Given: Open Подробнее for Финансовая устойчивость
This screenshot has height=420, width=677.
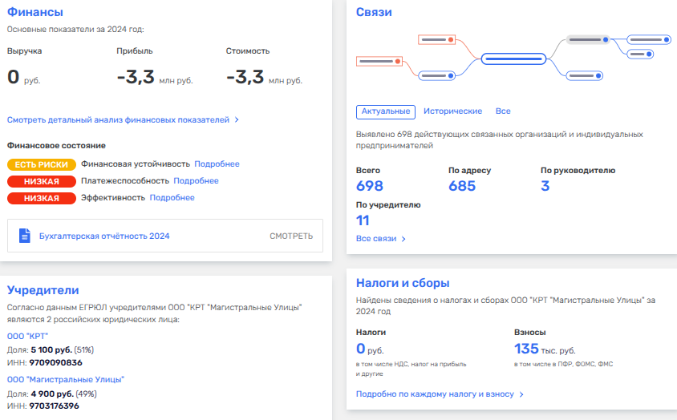Looking at the screenshot, I should pos(217,164).
